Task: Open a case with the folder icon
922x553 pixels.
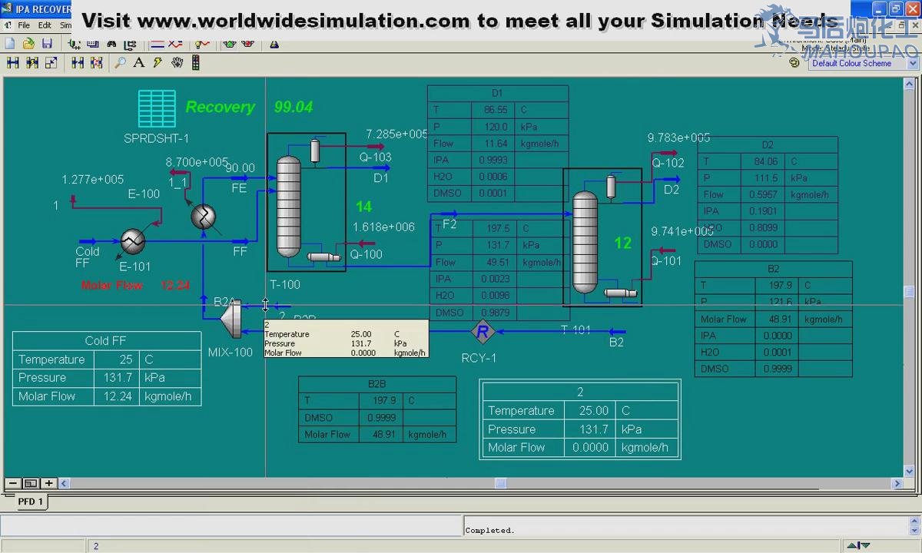Action: coord(28,44)
